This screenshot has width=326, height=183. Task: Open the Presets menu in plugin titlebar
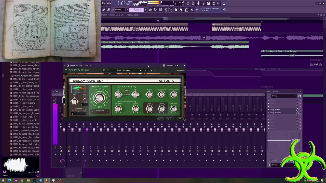[x=170, y=65]
